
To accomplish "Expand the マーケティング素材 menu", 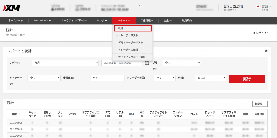I will 74,21.
